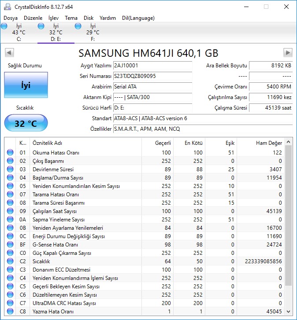Click status orb for UltraDMA CRC Hatası Sayısı
This screenshot has height=320, width=297.
[x=10, y=303]
